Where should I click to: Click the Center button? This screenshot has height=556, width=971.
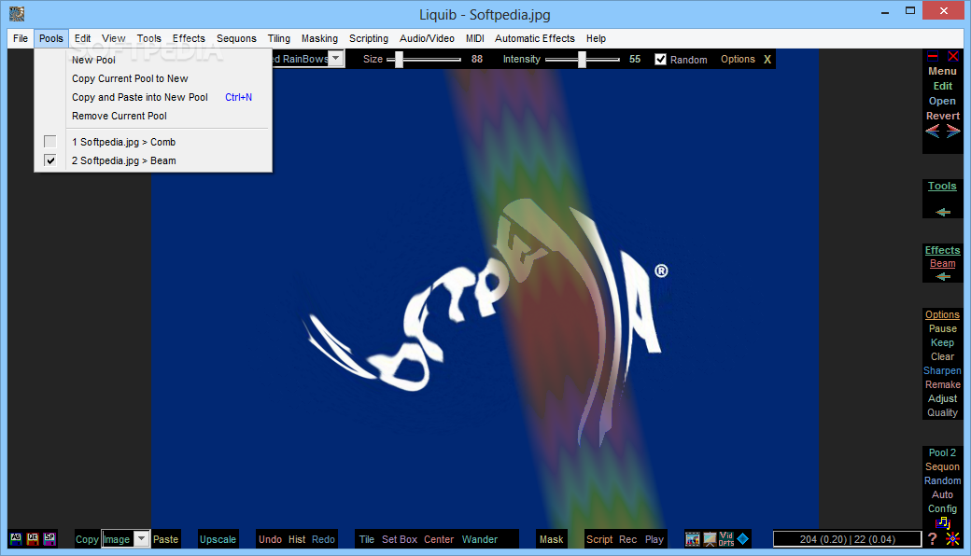(x=439, y=539)
